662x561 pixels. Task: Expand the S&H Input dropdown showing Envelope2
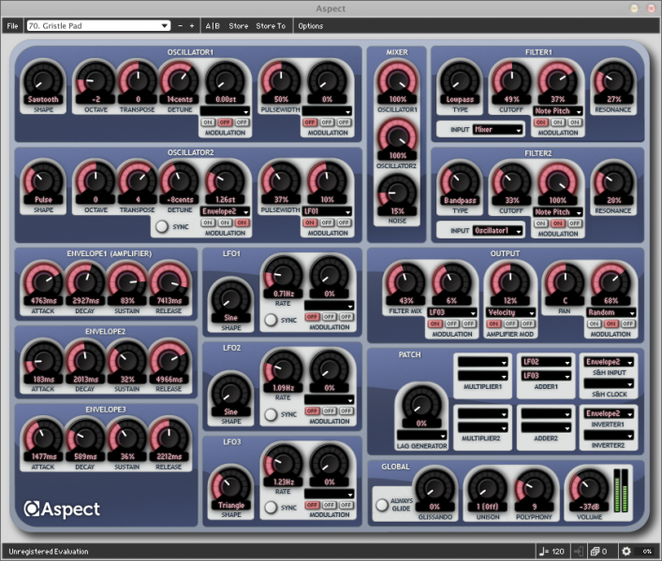click(609, 361)
